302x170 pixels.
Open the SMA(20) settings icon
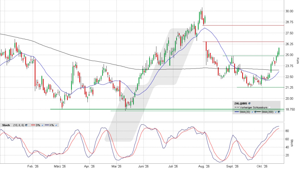click(255, 112)
